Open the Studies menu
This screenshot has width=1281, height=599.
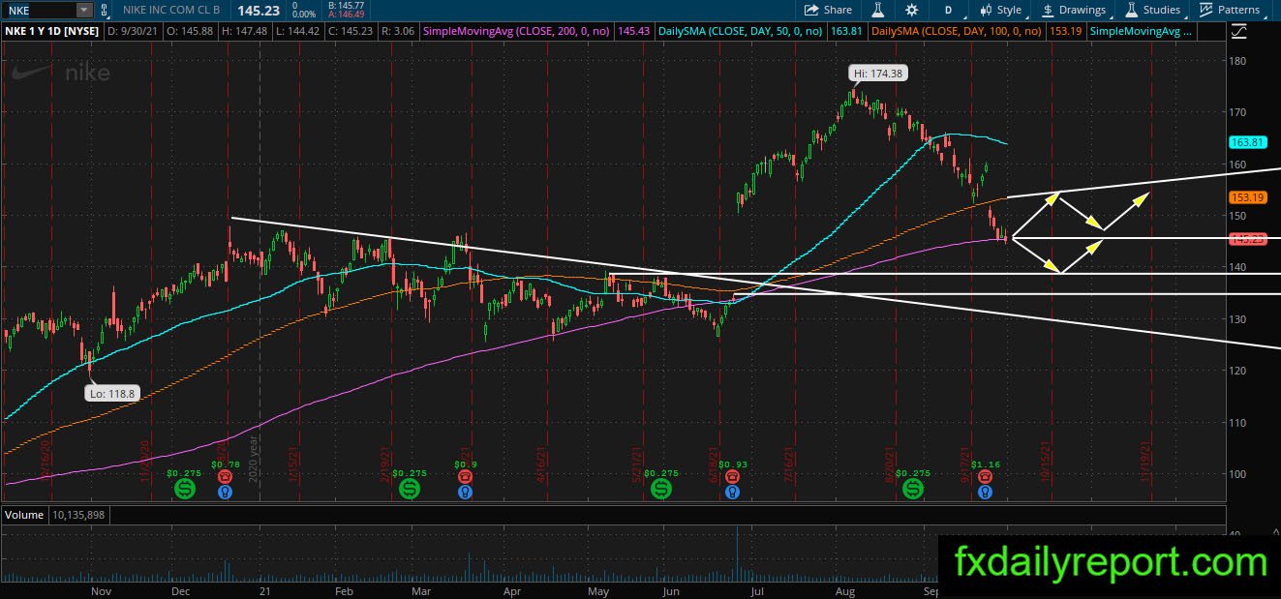pos(1152,10)
